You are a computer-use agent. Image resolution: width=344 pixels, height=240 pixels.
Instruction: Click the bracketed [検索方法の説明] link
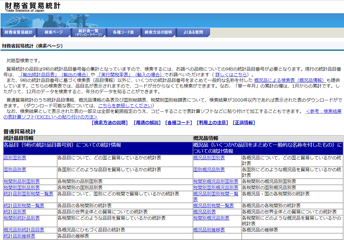(110, 123)
